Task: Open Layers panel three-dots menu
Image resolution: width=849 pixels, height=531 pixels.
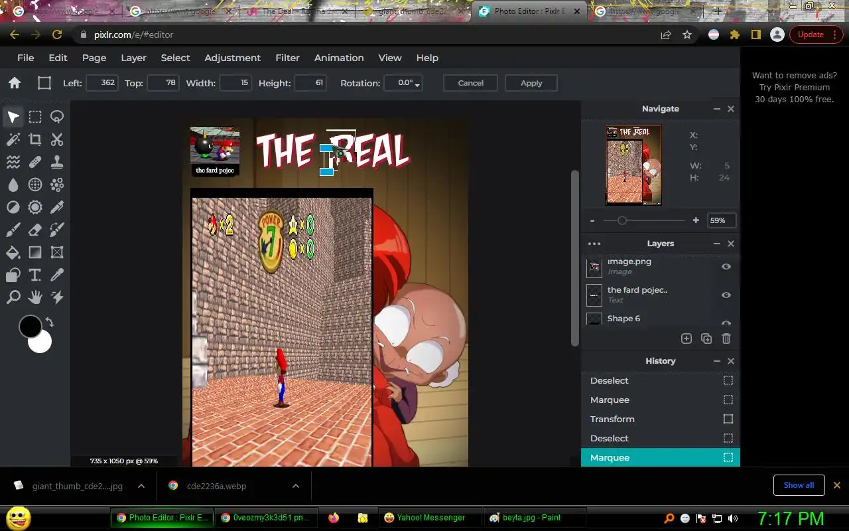Action: (x=594, y=244)
